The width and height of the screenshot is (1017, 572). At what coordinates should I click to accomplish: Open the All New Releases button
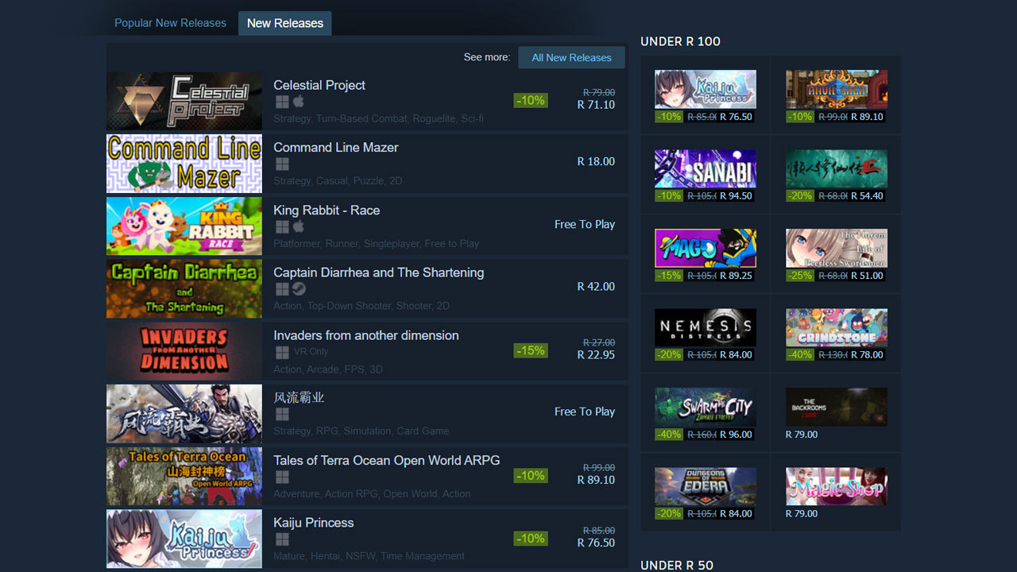[571, 57]
